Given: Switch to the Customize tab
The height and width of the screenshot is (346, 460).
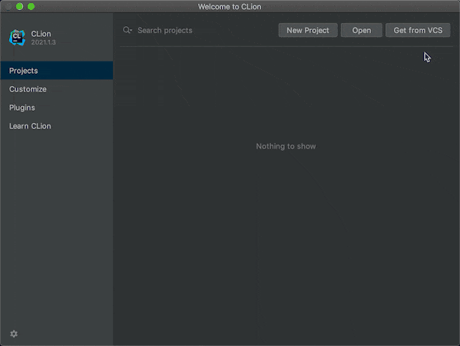Looking at the screenshot, I should [x=57, y=89].
